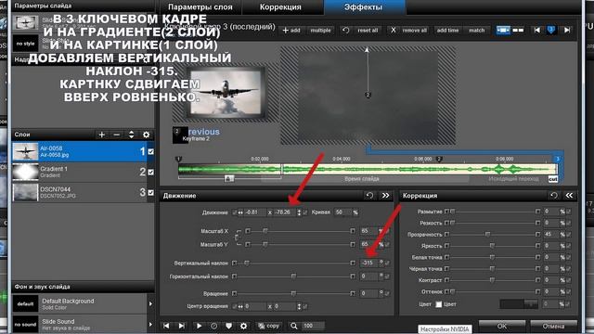Toggle the Цвет colorize checkbox
This screenshot has height=334, width=594.
click(x=439, y=304)
